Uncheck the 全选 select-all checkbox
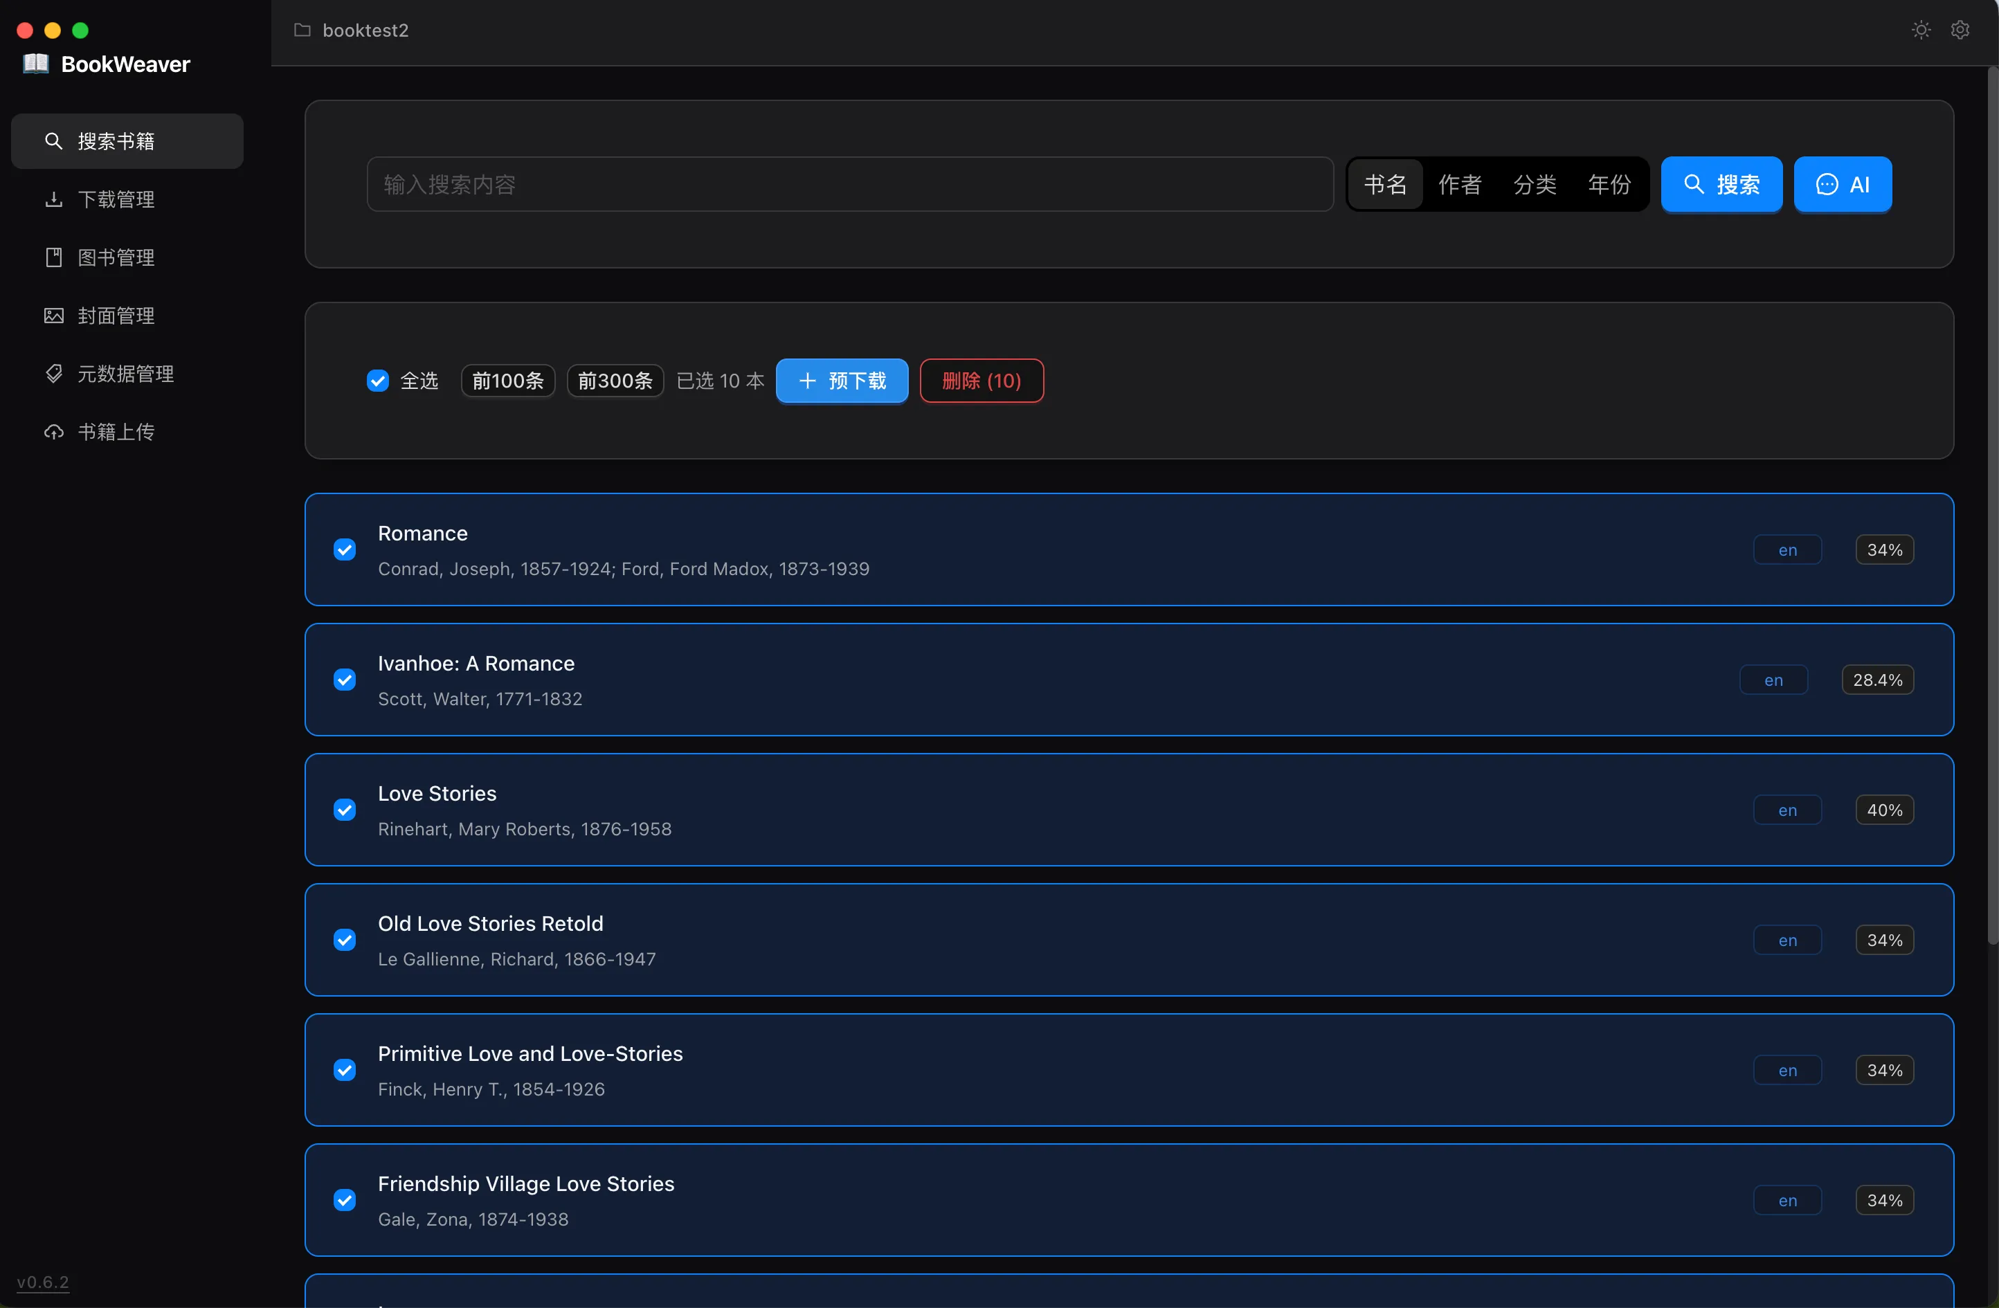Screen dimensions: 1999x1308 [378, 381]
